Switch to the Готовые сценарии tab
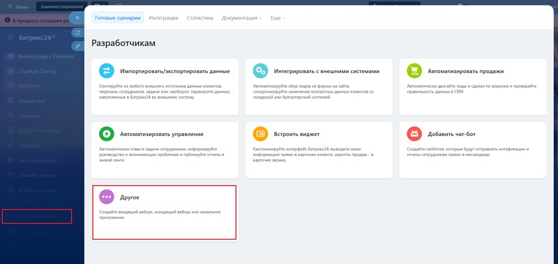The width and height of the screenshot is (558, 264). tap(117, 18)
